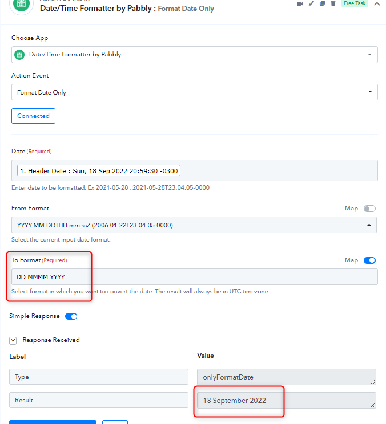Viewport: 386px width, 424px height.
Task: Click the Date/Time Formatter by Pabbly title
Action: click(x=95, y=9)
